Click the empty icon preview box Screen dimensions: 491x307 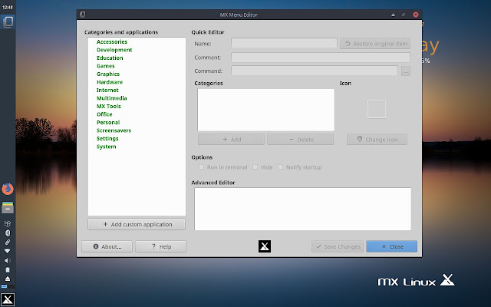tap(377, 109)
